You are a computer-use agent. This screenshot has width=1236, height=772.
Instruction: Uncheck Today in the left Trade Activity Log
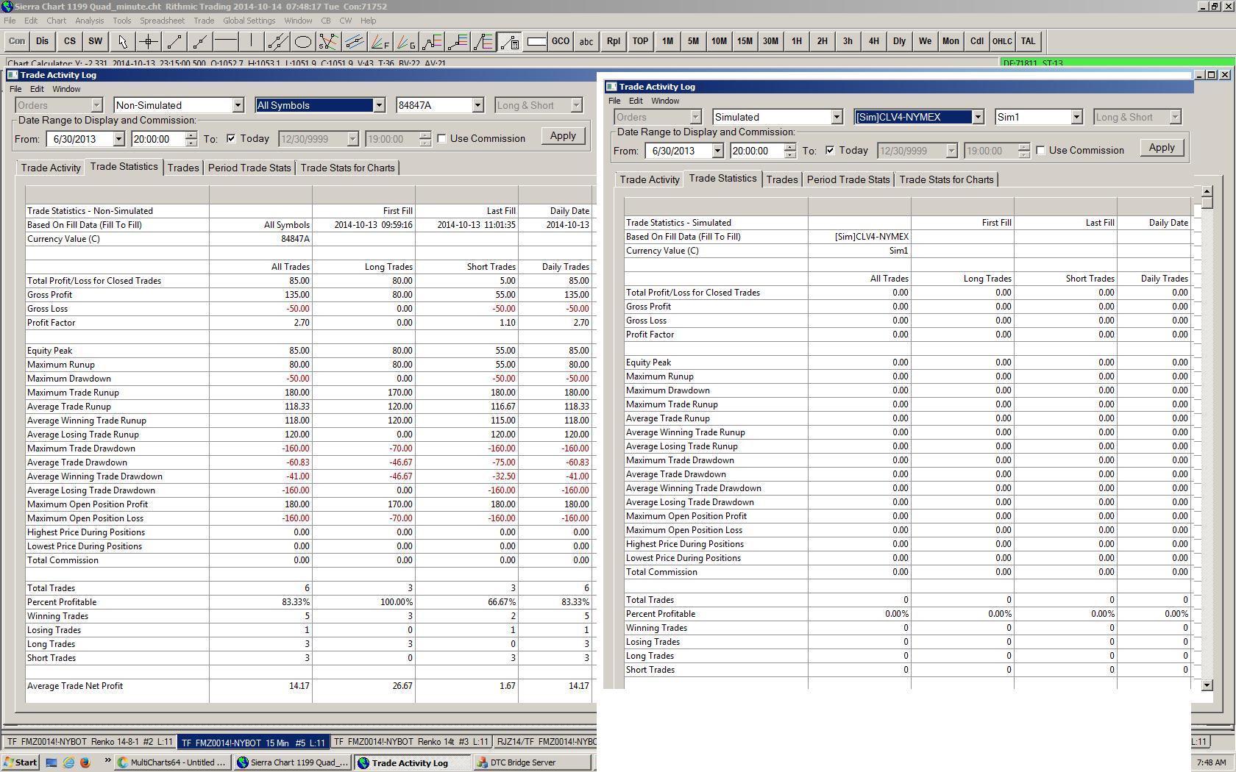[x=232, y=139]
